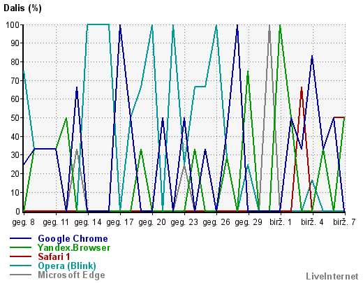This screenshot has width=363, height=283.
Task: Click the 'geg. 23' date axis label
Action: (184, 222)
